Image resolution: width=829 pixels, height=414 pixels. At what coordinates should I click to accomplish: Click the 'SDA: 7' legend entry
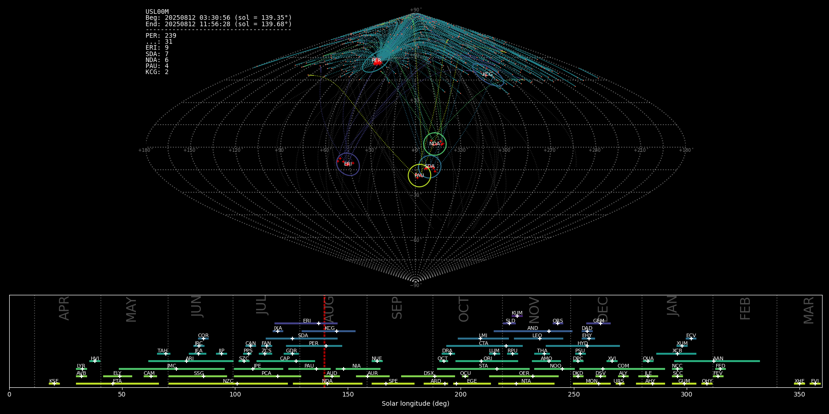[x=157, y=54]
